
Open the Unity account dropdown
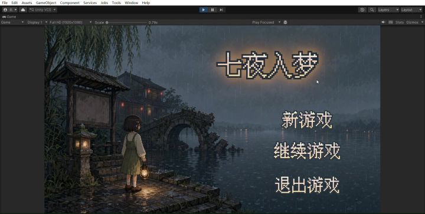coord(10,10)
